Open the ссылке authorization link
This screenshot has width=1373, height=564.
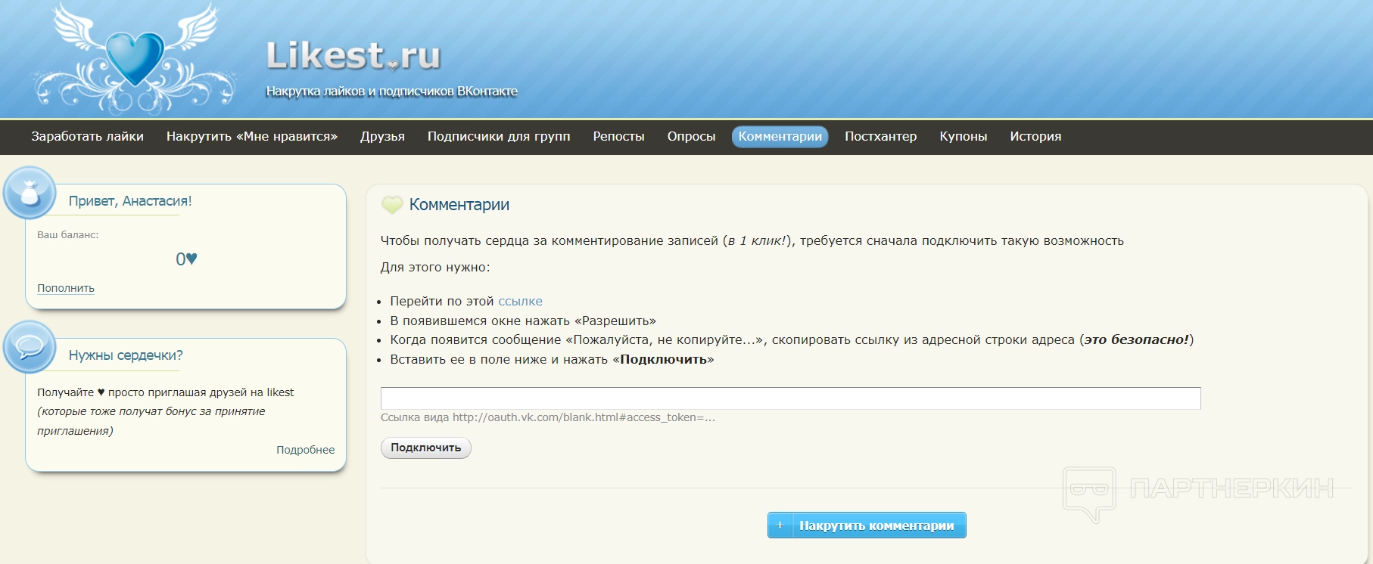tap(520, 301)
